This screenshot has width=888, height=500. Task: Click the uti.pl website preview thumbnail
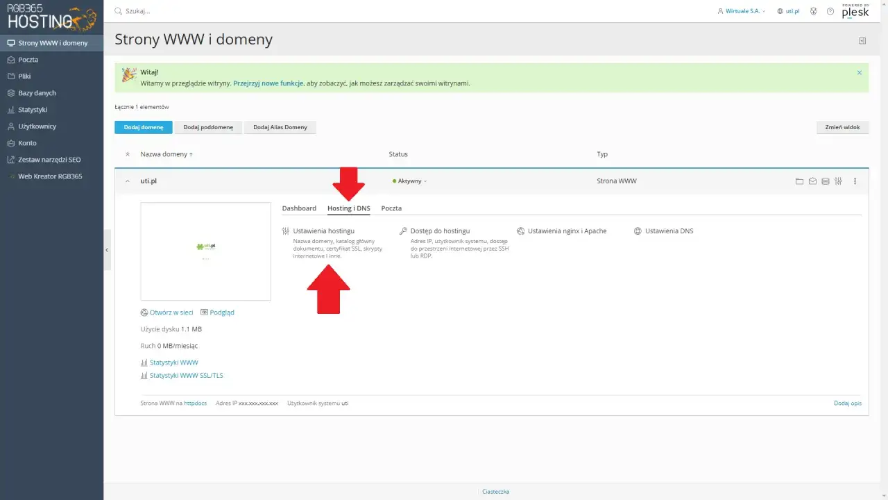point(205,251)
